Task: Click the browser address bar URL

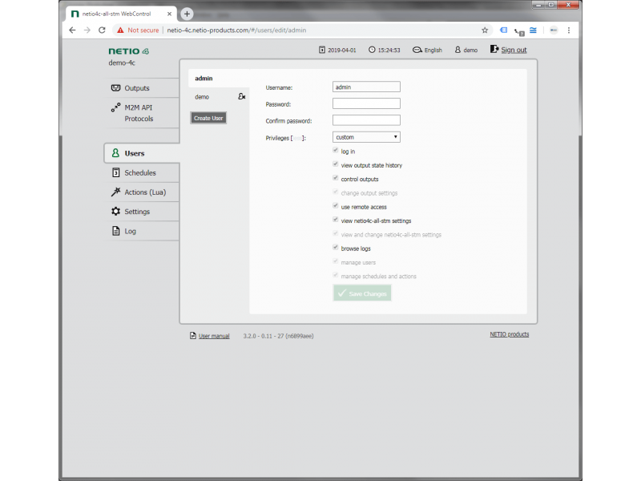Action: point(236,30)
